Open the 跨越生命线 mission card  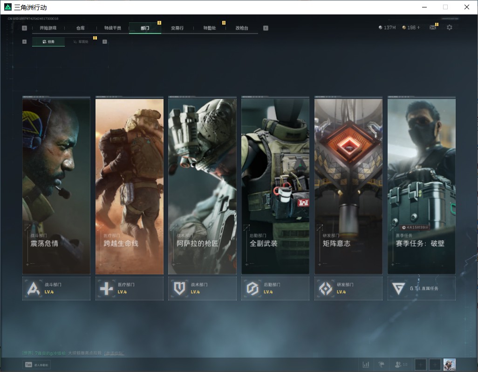coord(130,186)
